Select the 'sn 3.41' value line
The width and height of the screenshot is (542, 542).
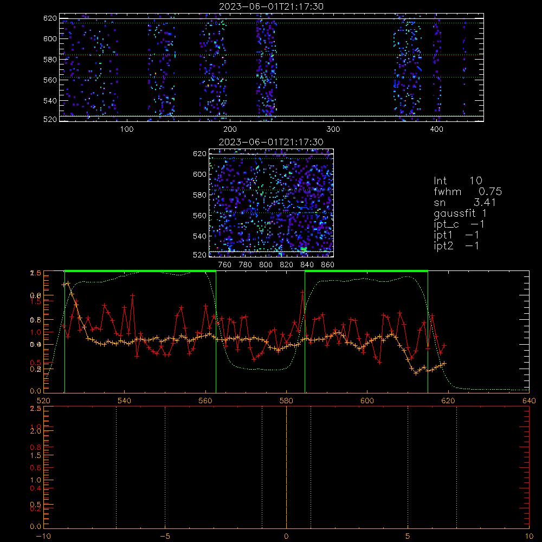(x=465, y=203)
